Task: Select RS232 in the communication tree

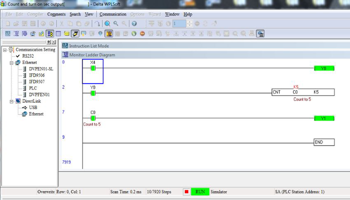Action: tap(28, 56)
